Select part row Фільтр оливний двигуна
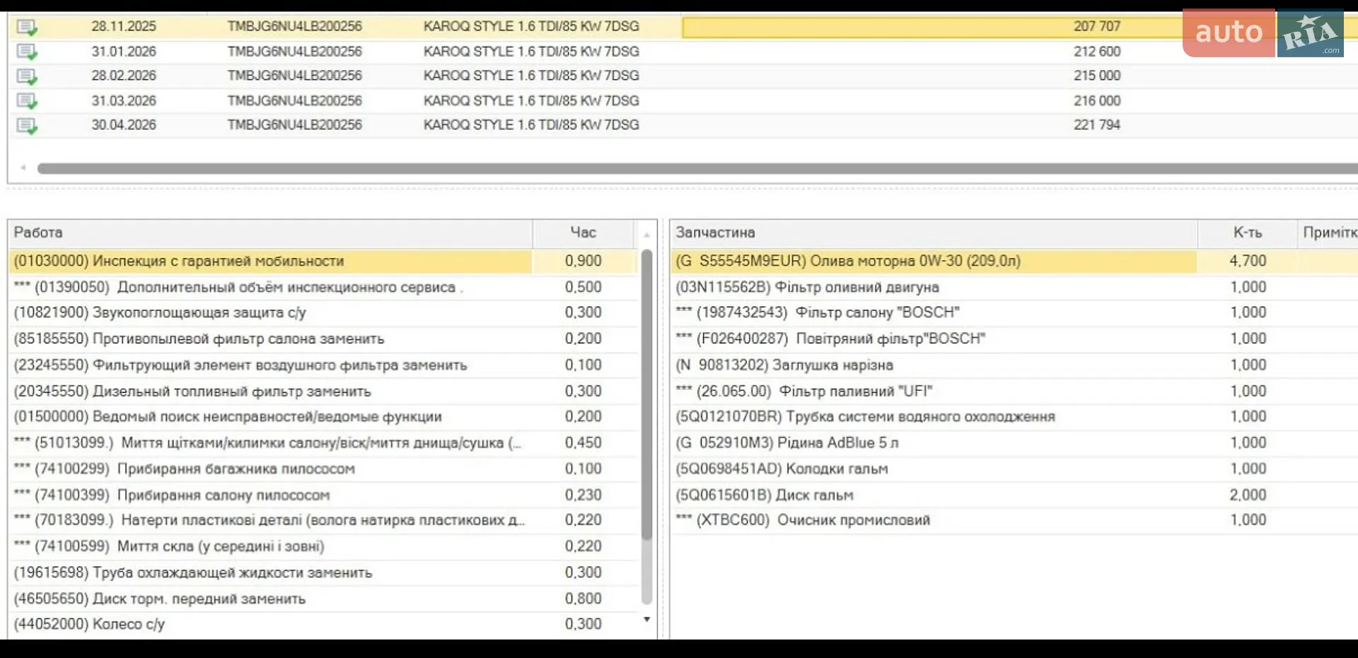This screenshot has width=1358, height=658. pyautogui.click(x=1014, y=288)
